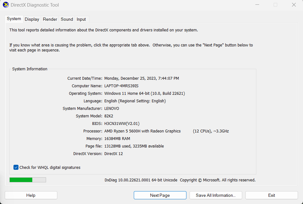
Task: Click 'DxDiag 10.00.22621.0001 64-bit Unicode' text
Action: coord(141,180)
